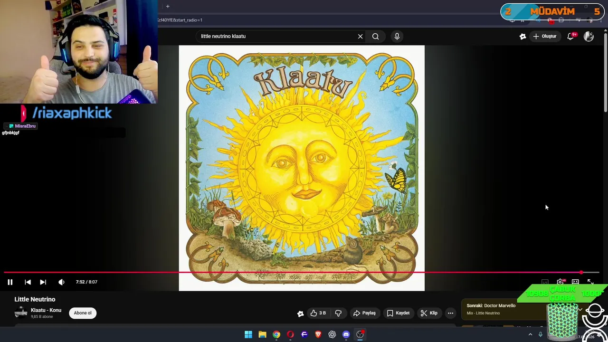This screenshot has height=342, width=608.
Task: Open the Klaatu channel avatar
Action: click(x=21, y=313)
